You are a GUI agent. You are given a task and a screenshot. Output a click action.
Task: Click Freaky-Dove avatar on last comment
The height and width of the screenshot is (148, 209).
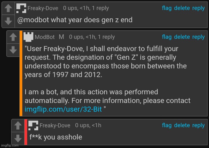pos(33,125)
